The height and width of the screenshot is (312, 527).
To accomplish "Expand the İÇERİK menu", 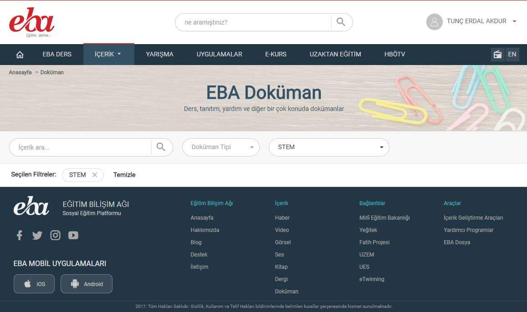I will [x=108, y=54].
